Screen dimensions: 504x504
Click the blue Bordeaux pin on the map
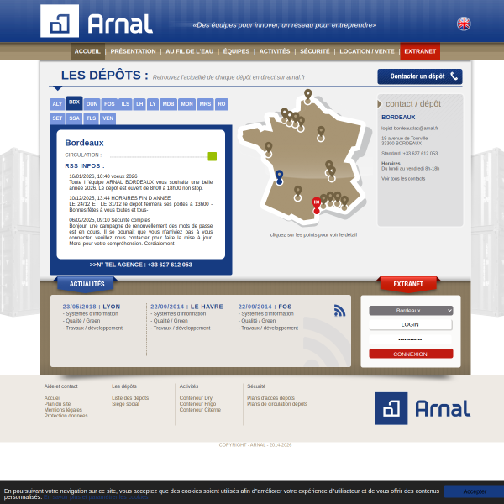[x=279, y=177]
